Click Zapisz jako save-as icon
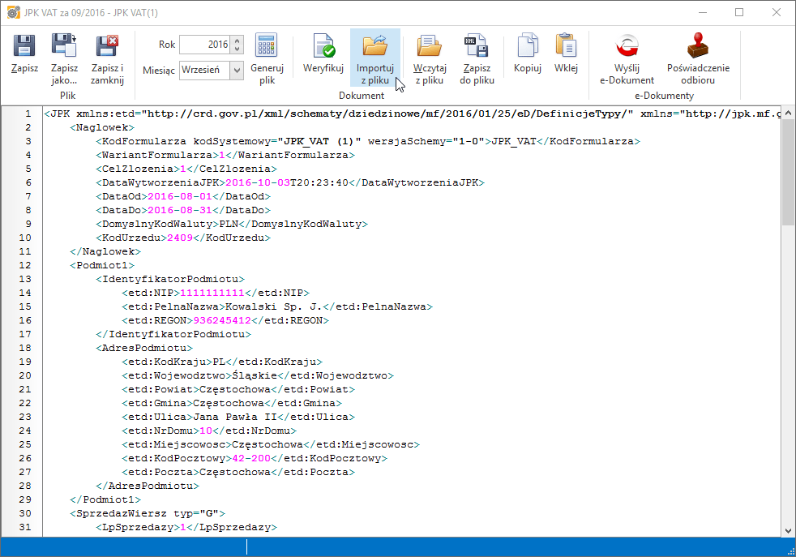The height and width of the screenshot is (557, 796). [64, 47]
